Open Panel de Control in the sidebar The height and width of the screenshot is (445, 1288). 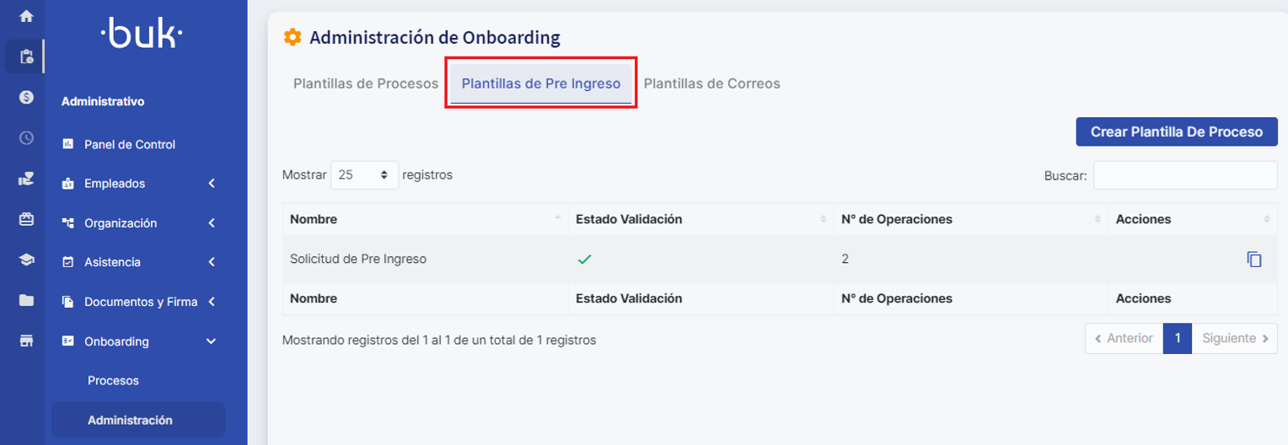pyautogui.click(x=130, y=145)
